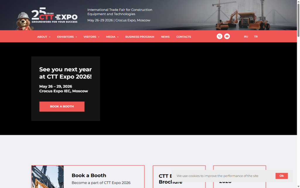Image resolution: width=300 pixels, height=188 pixels.
Task: Click the phone call icon in navbar
Action: click(x=219, y=36)
